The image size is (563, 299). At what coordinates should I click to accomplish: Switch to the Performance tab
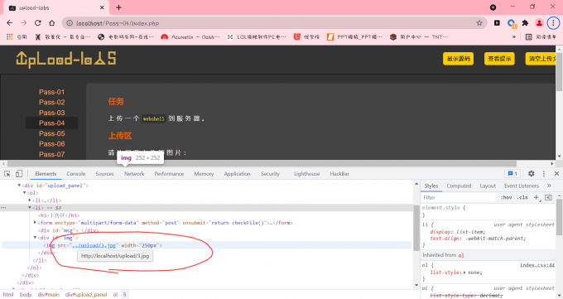coord(169,174)
